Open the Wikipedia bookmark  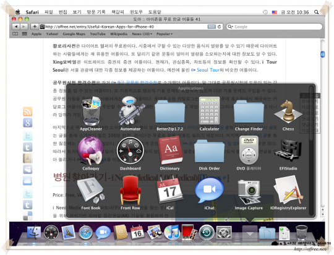[119, 34]
